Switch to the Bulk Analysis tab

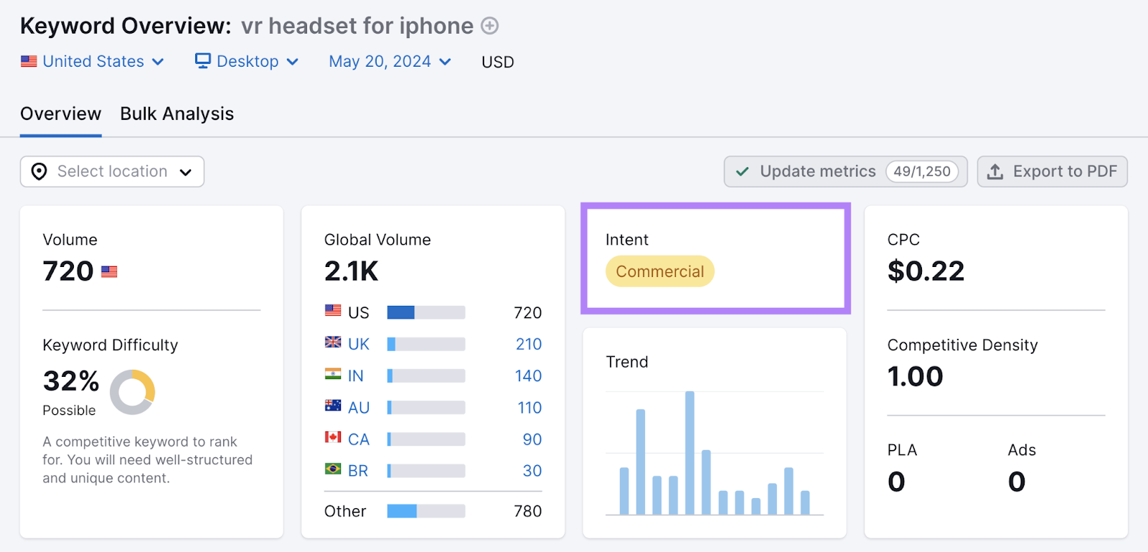pyautogui.click(x=177, y=113)
